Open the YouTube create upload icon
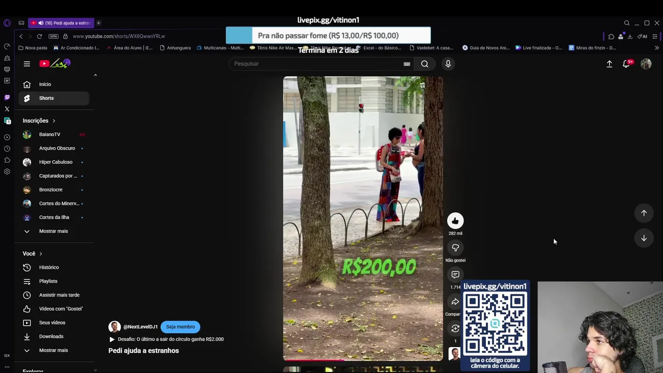663x373 pixels. [609, 64]
